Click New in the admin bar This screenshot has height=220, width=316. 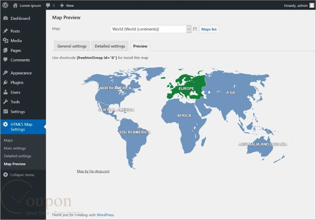pos(70,6)
